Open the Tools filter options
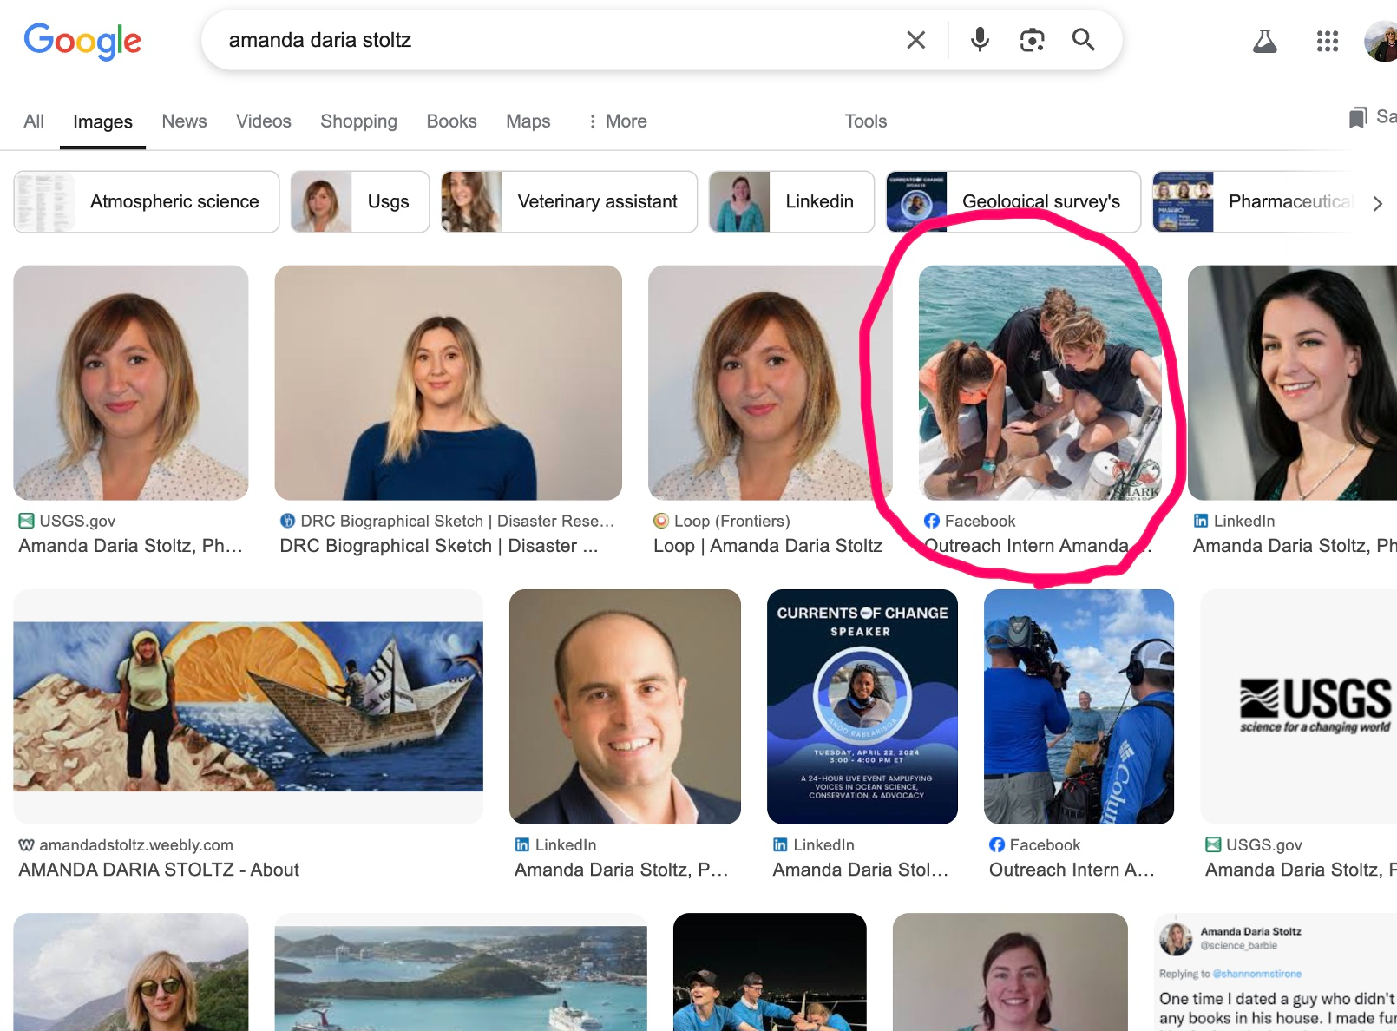This screenshot has width=1397, height=1031. [865, 121]
